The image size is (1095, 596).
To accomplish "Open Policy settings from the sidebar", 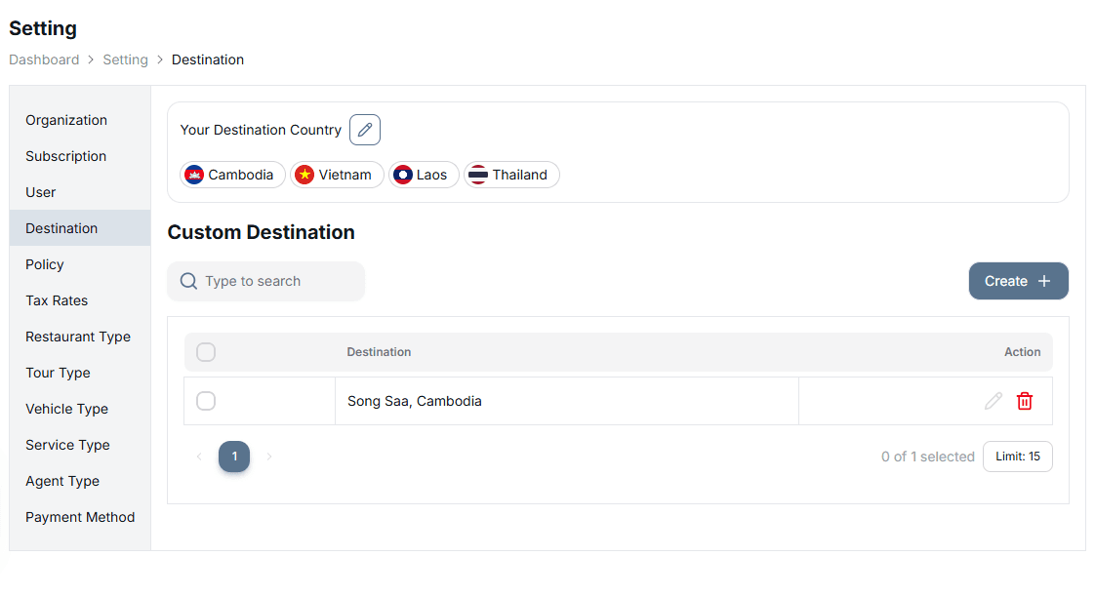I will click(x=45, y=263).
